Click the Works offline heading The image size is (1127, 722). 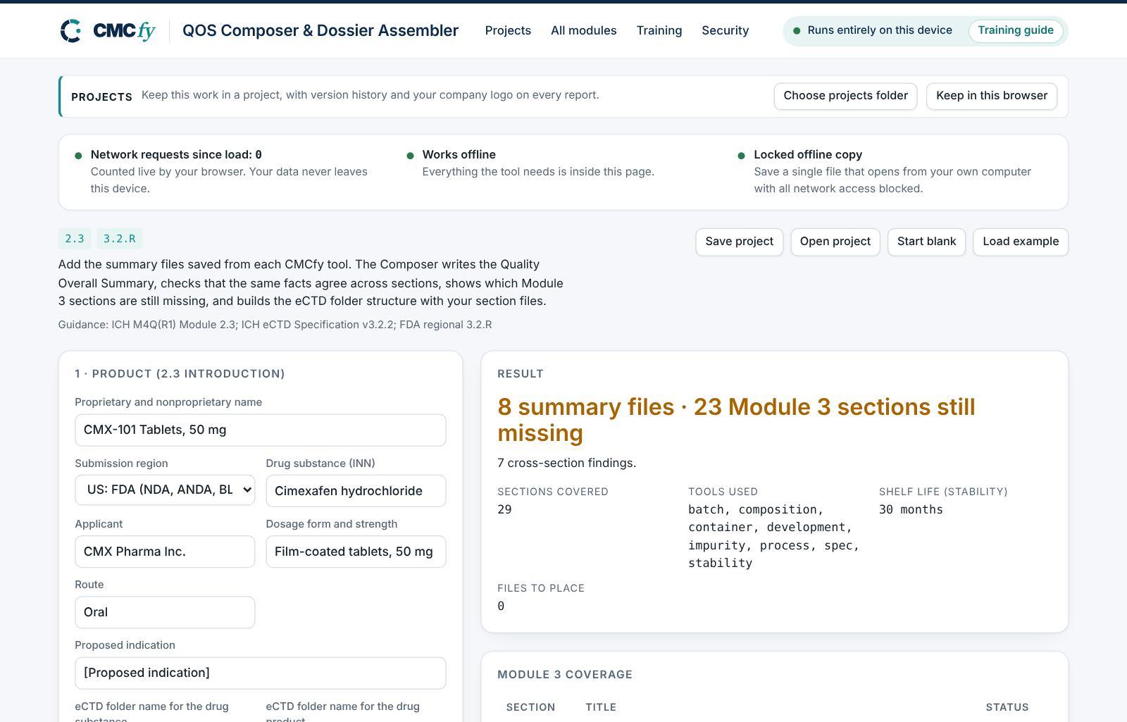[x=459, y=154]
